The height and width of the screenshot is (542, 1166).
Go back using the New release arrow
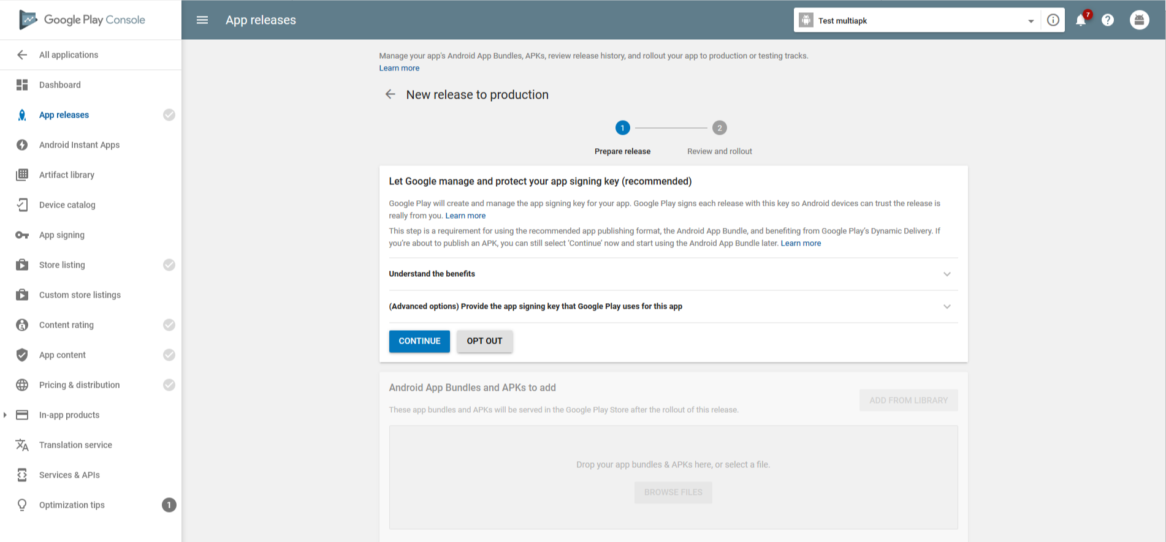click(391, 94)
